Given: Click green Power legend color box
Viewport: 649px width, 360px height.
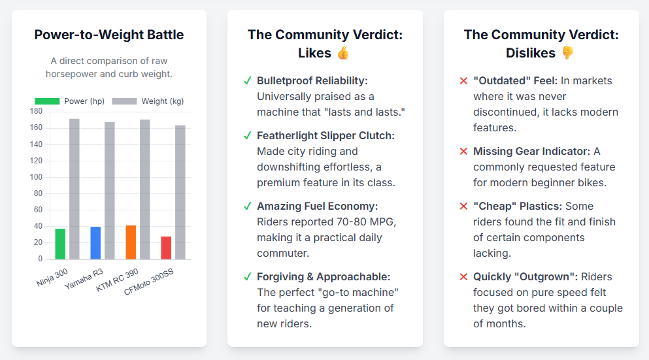Looking at the screenshot, I should [47, 101].
